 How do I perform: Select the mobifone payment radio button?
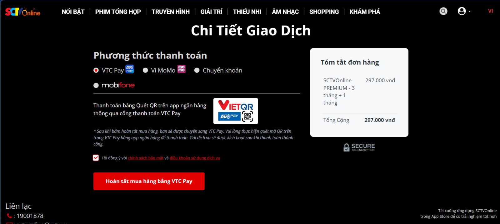96,85
